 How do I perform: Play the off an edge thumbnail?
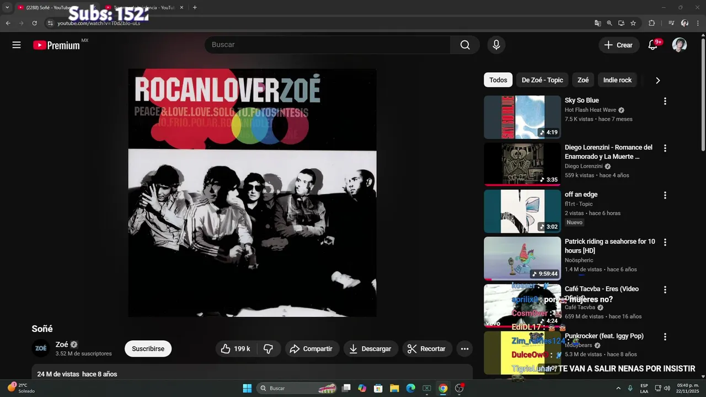point(522,211)
